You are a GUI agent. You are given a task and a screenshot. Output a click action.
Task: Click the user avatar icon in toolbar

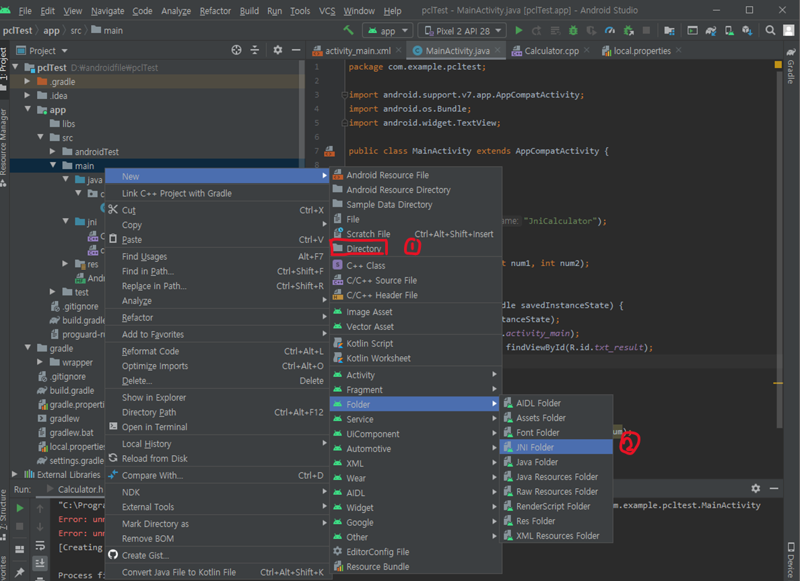point(789,30)
